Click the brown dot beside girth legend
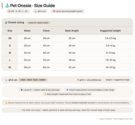The image size is (135, 125). tap(78, 80)
